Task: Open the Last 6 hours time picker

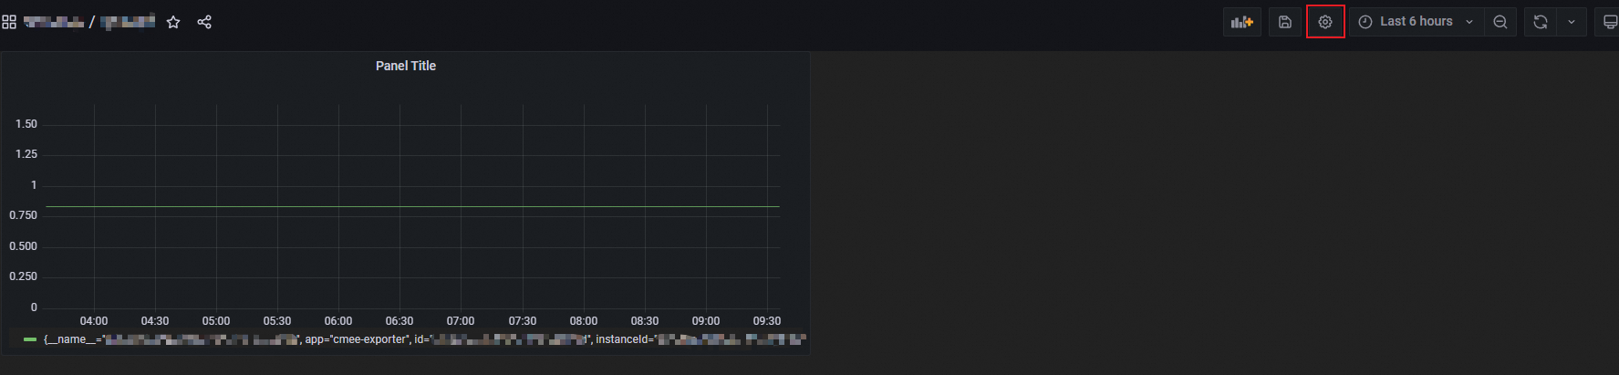Action: 1416,22
